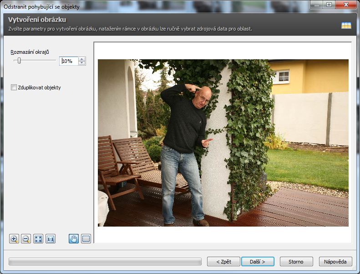Go back with the Zpět button
Image resolution: width=360 pixels, height=274 pixels.
(x=223, y=262)
